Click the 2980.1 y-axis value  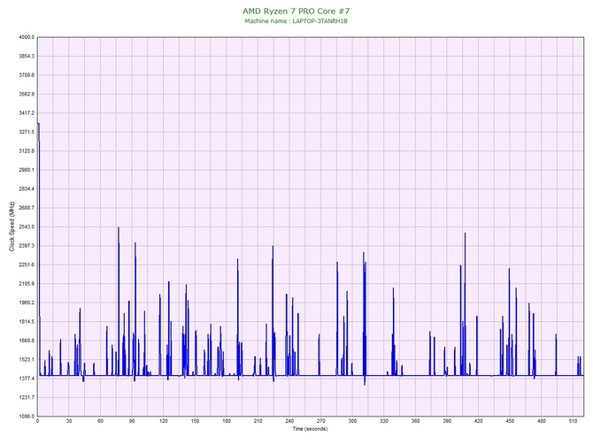click(27, 170)
